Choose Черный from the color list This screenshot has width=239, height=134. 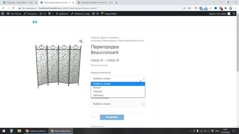[118, 91]
